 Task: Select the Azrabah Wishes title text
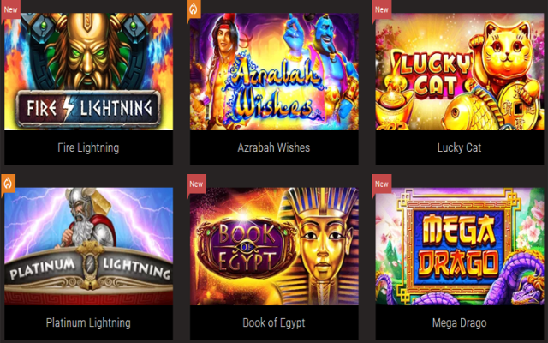pyautogui.click(x=274, y=147)
